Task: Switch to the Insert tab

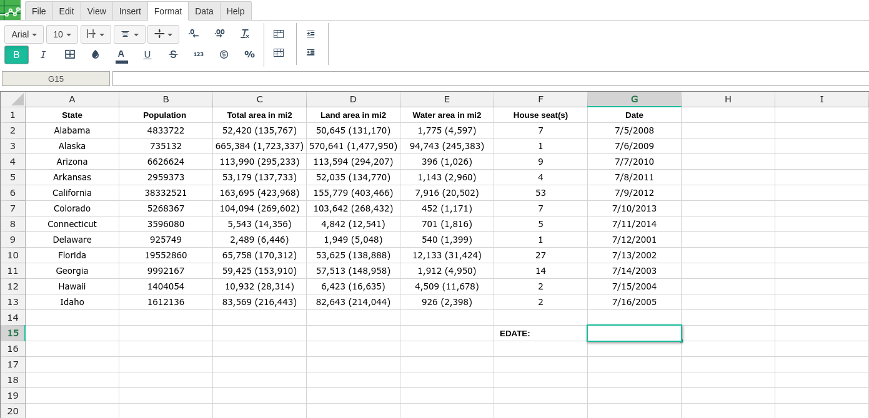Action: point(130,11)
